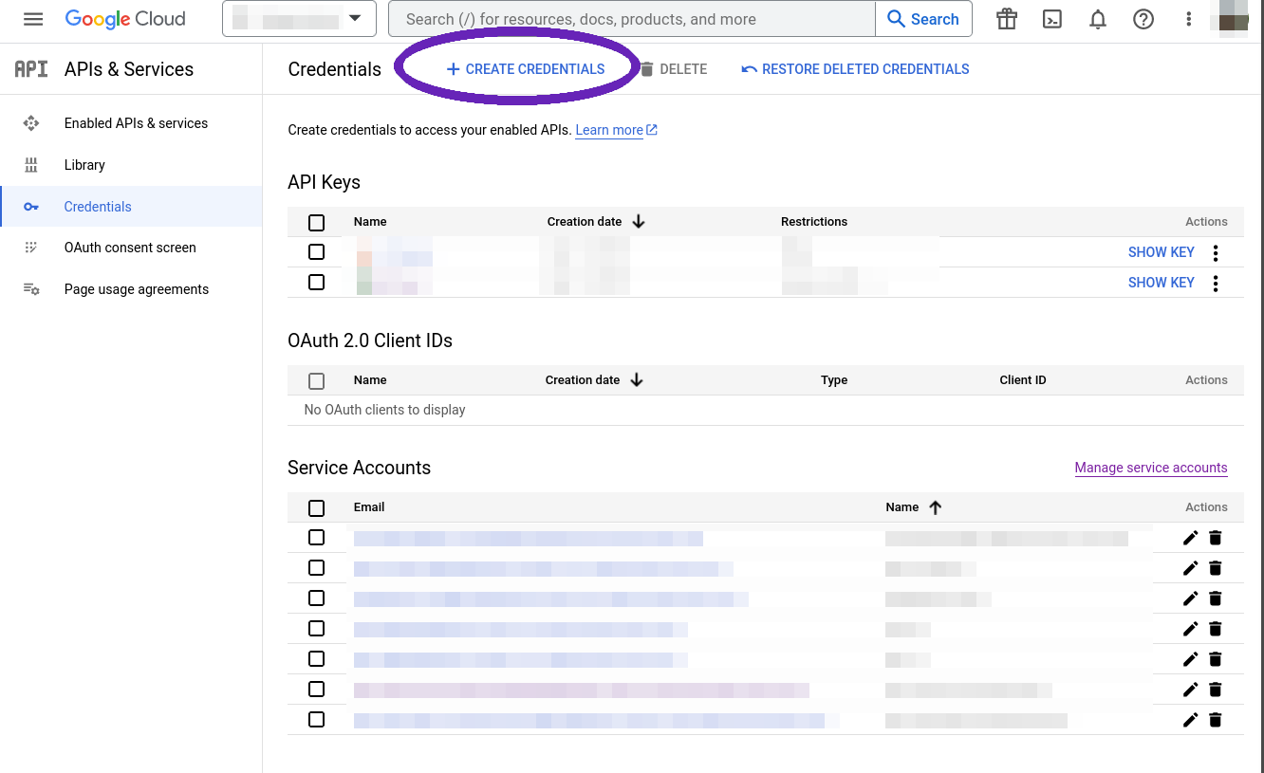1264x773 pixels.
Task: Open the first API key overflow menu
Action: [1216, 251]
